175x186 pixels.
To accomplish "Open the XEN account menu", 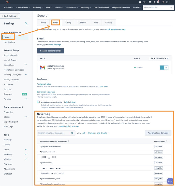I will (x=166, y=2).
